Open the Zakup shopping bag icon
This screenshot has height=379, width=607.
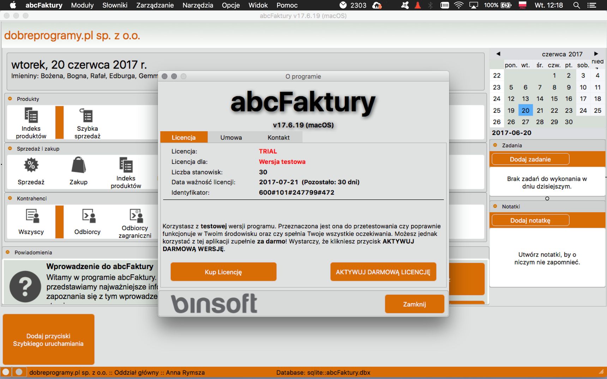(x=78, y=171)
